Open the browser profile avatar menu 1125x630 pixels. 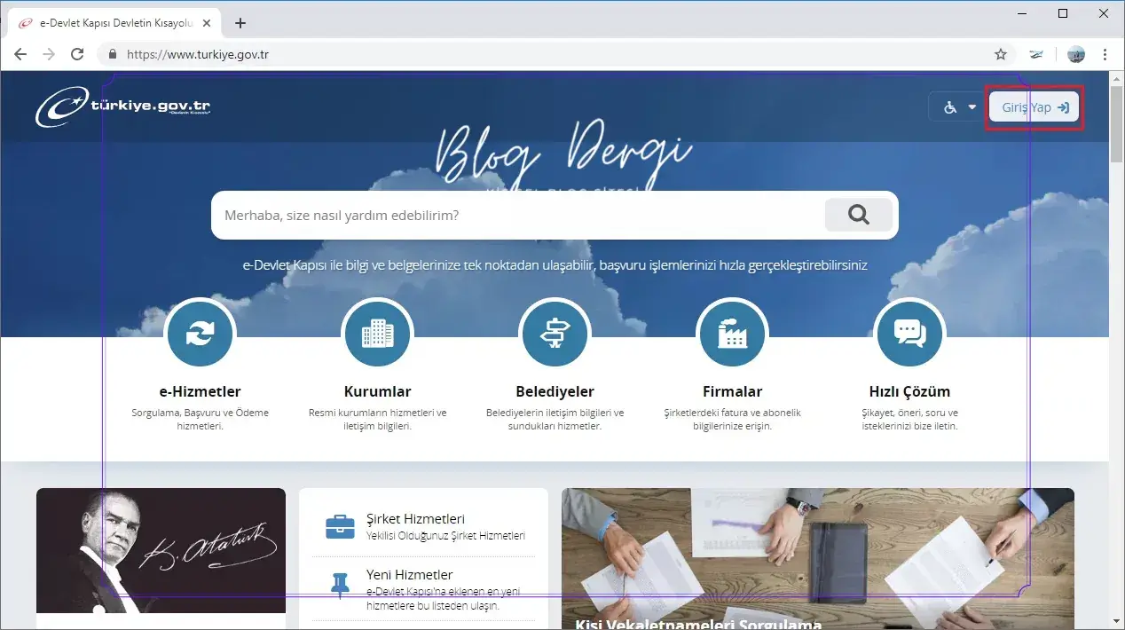pyautogui.click(x=1075, y=54)
